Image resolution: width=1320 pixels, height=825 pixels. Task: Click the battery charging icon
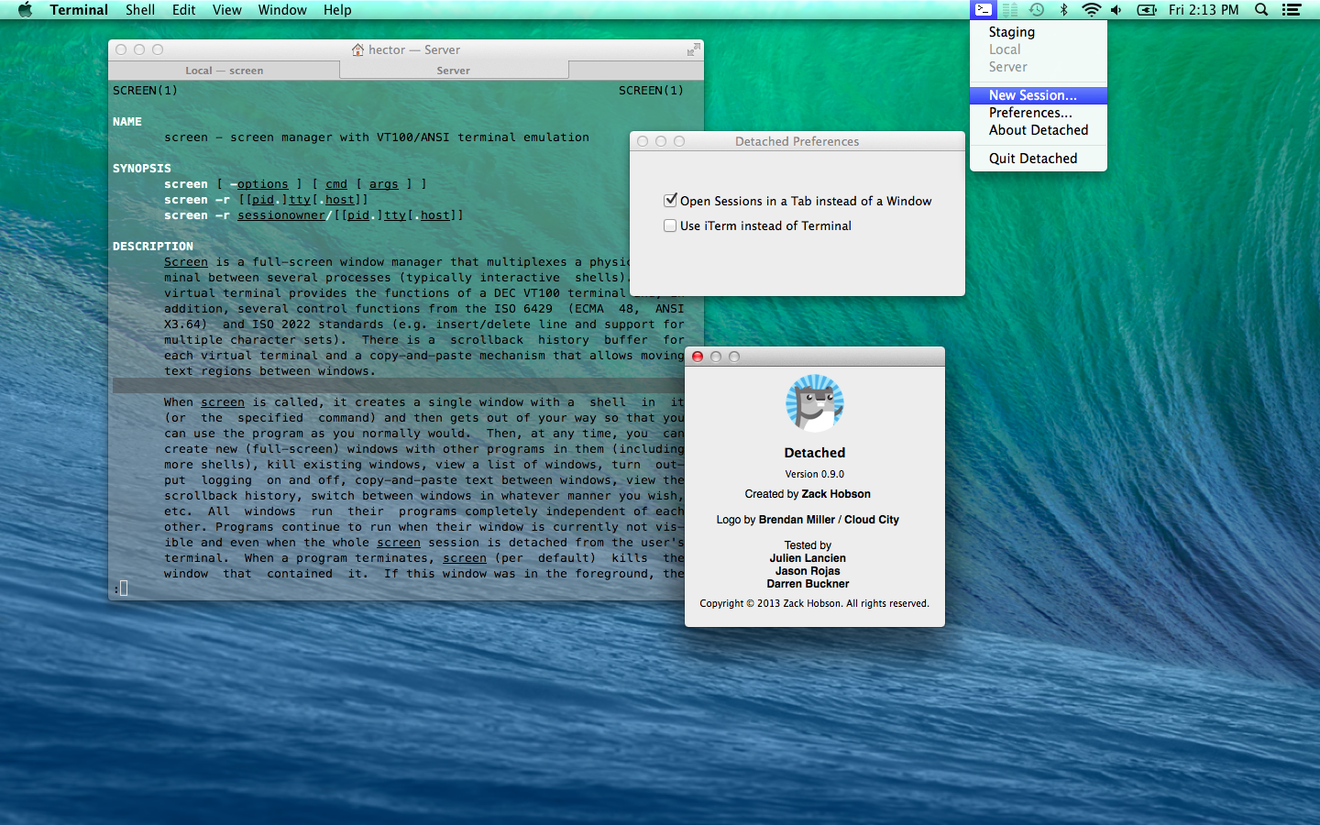point(1147,10)
